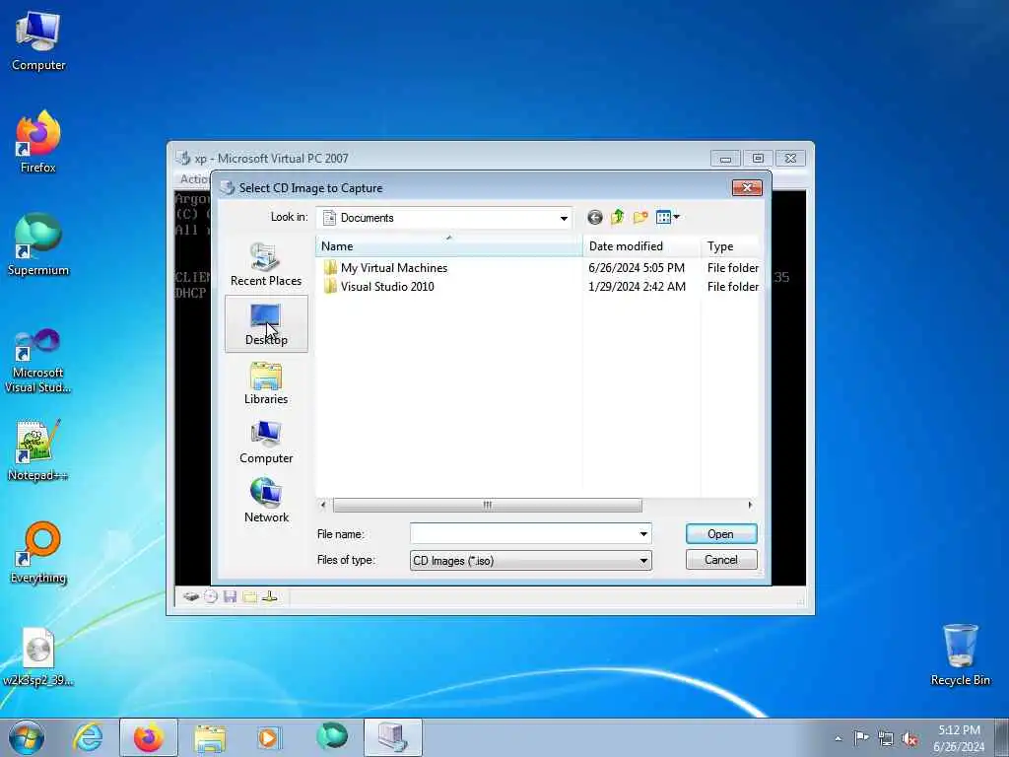Go up one folder level
The image size is (1009, 757).
coord(617,218)
